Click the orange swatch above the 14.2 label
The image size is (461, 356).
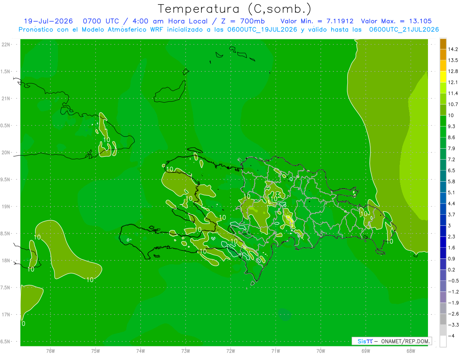click(x=443, y=44)
